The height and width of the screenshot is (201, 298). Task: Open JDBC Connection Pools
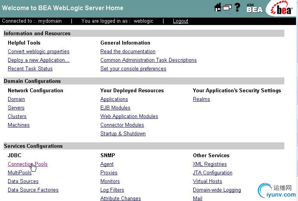tap(28, 164)
